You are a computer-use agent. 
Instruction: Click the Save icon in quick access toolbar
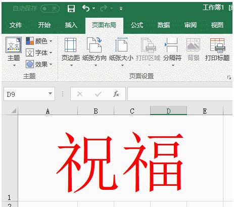pyautogui.click(x=71, y=8)
